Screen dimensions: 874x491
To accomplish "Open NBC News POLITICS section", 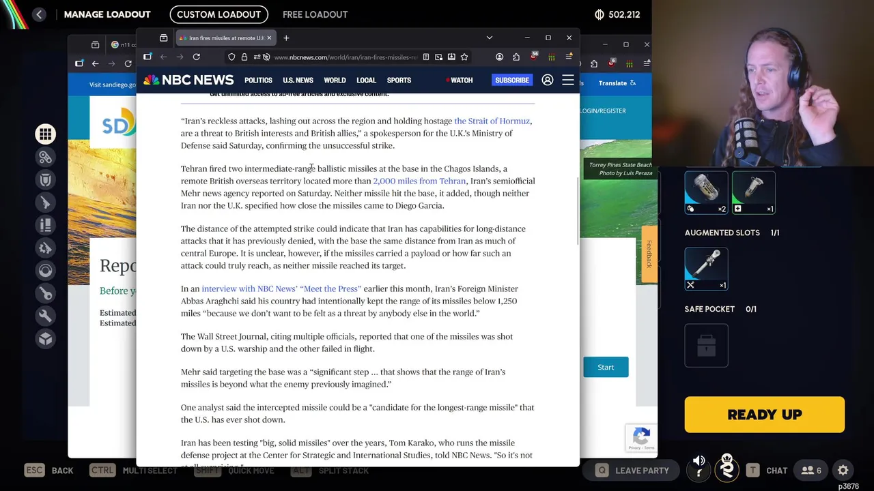I will [258, 80].
